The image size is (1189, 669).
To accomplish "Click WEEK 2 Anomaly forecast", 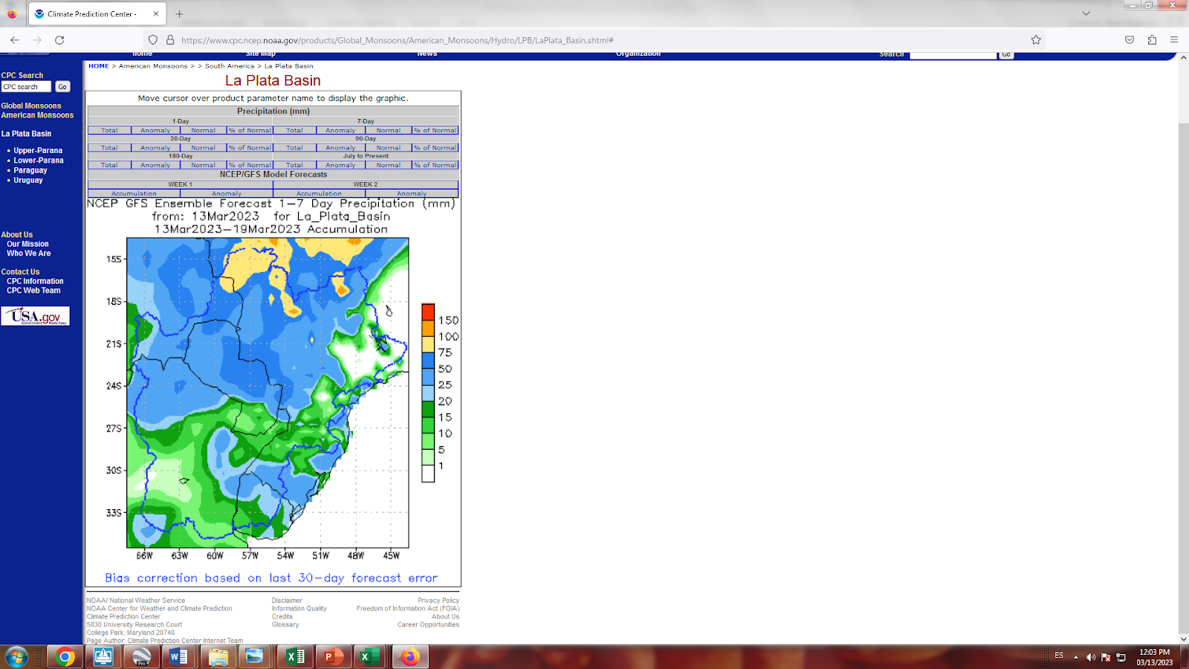I will 412,193.
